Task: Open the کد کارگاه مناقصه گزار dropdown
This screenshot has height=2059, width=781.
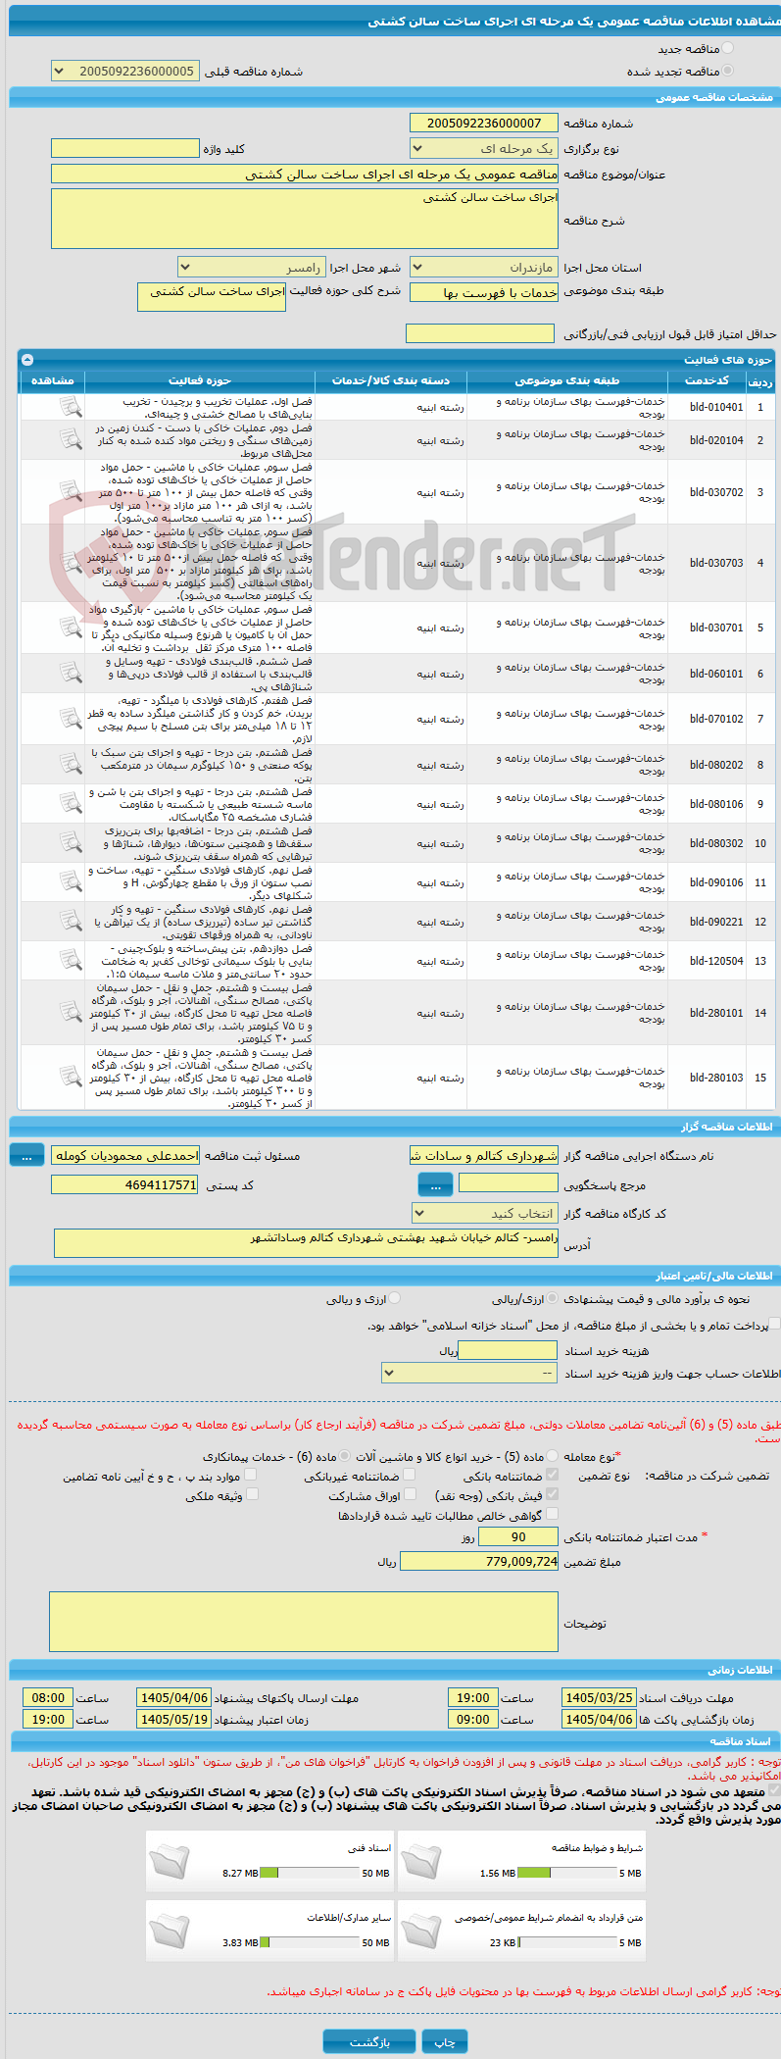Action: 484,1214
